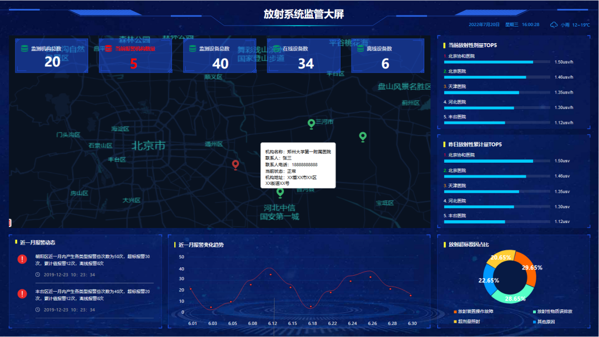Click the red map marker pin

[235, 164]
